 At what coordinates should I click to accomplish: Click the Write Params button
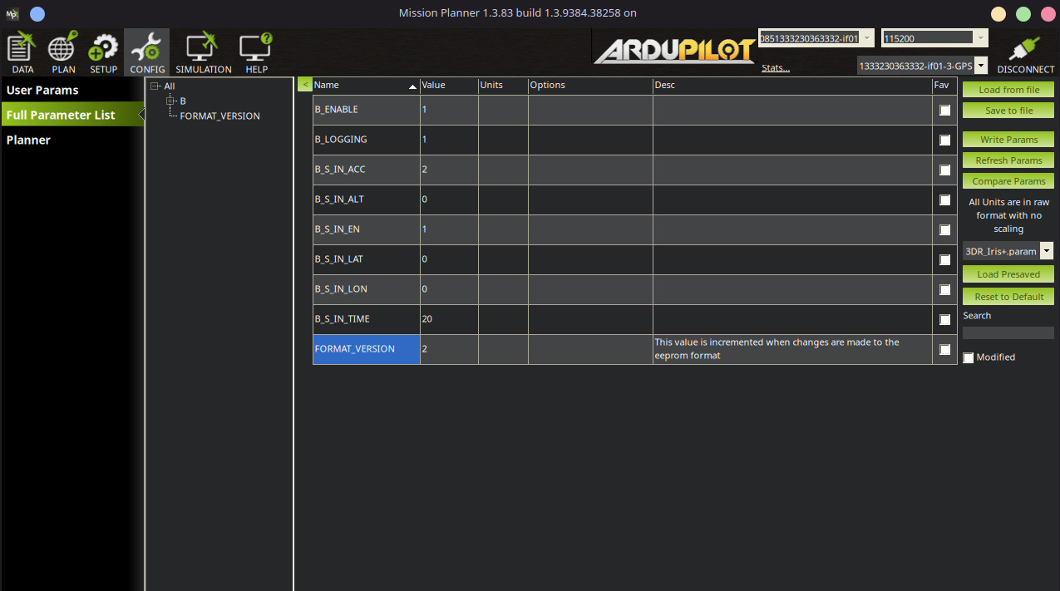point(1008,140)
